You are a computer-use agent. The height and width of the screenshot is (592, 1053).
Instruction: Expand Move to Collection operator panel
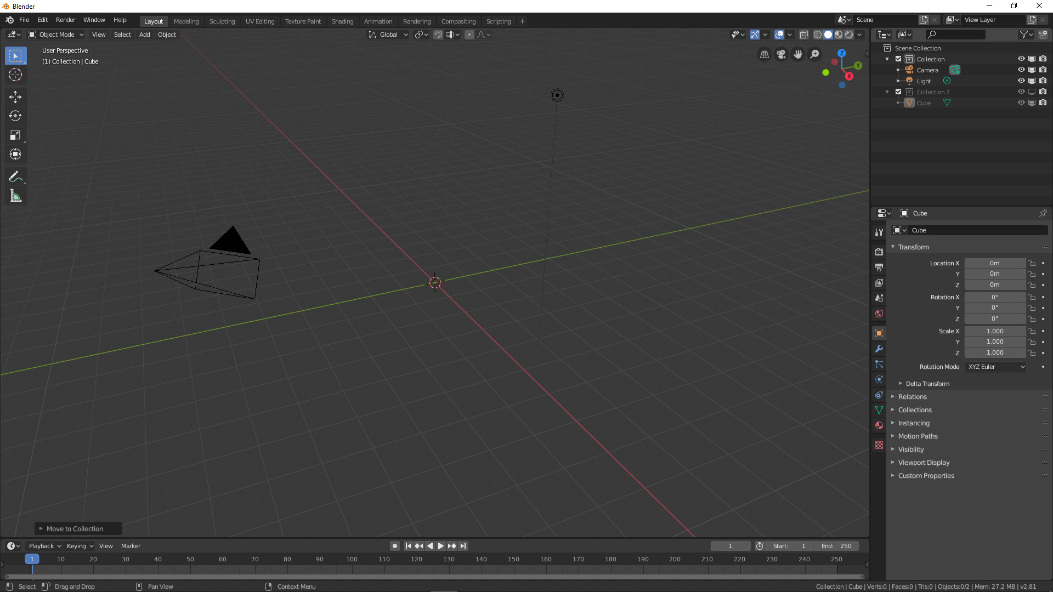[x=75, y=529]
